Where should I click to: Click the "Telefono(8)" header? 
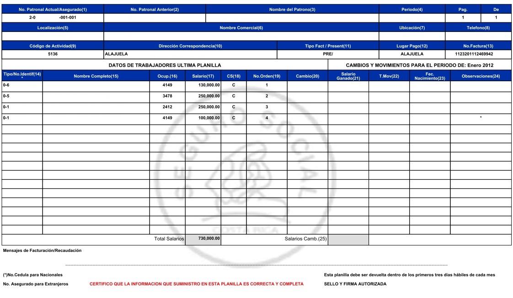click(x=478, y=28)
